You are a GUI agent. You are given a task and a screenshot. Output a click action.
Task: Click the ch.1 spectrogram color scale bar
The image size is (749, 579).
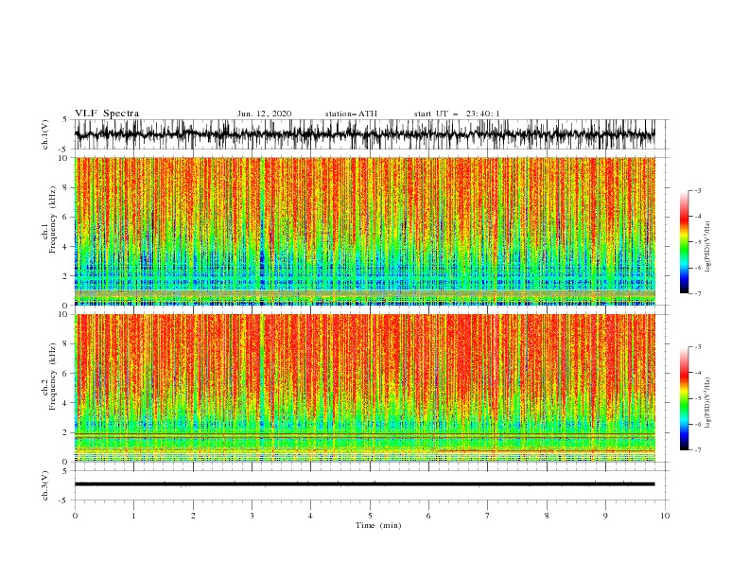pos(684,242)
